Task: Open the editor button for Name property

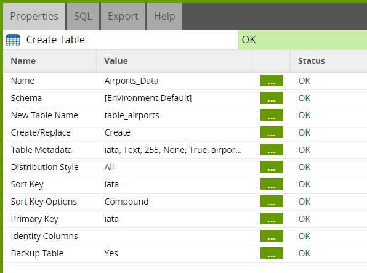Action: pyautogui.click(x=272, y=81)
